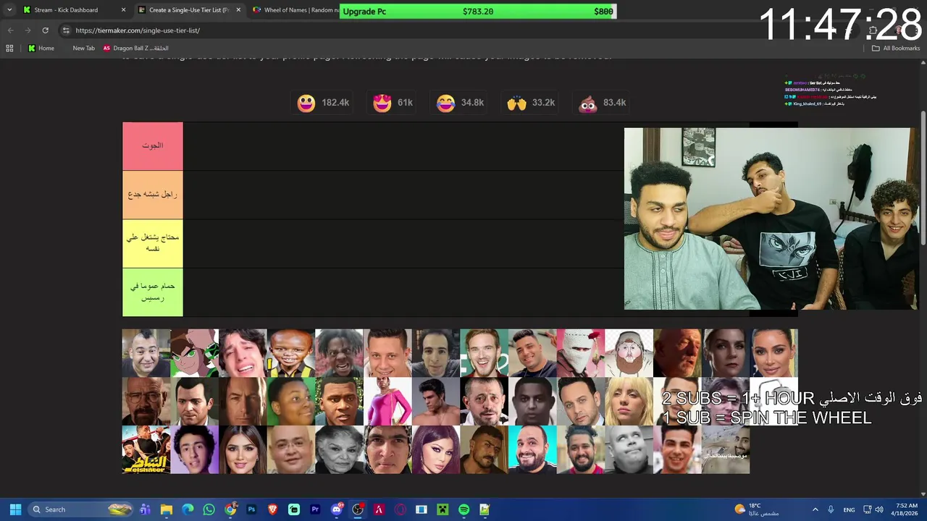Open the Windows Start menu
This screenshot has height=521, width=927.
pyautogui.click(x=15, y=509)
